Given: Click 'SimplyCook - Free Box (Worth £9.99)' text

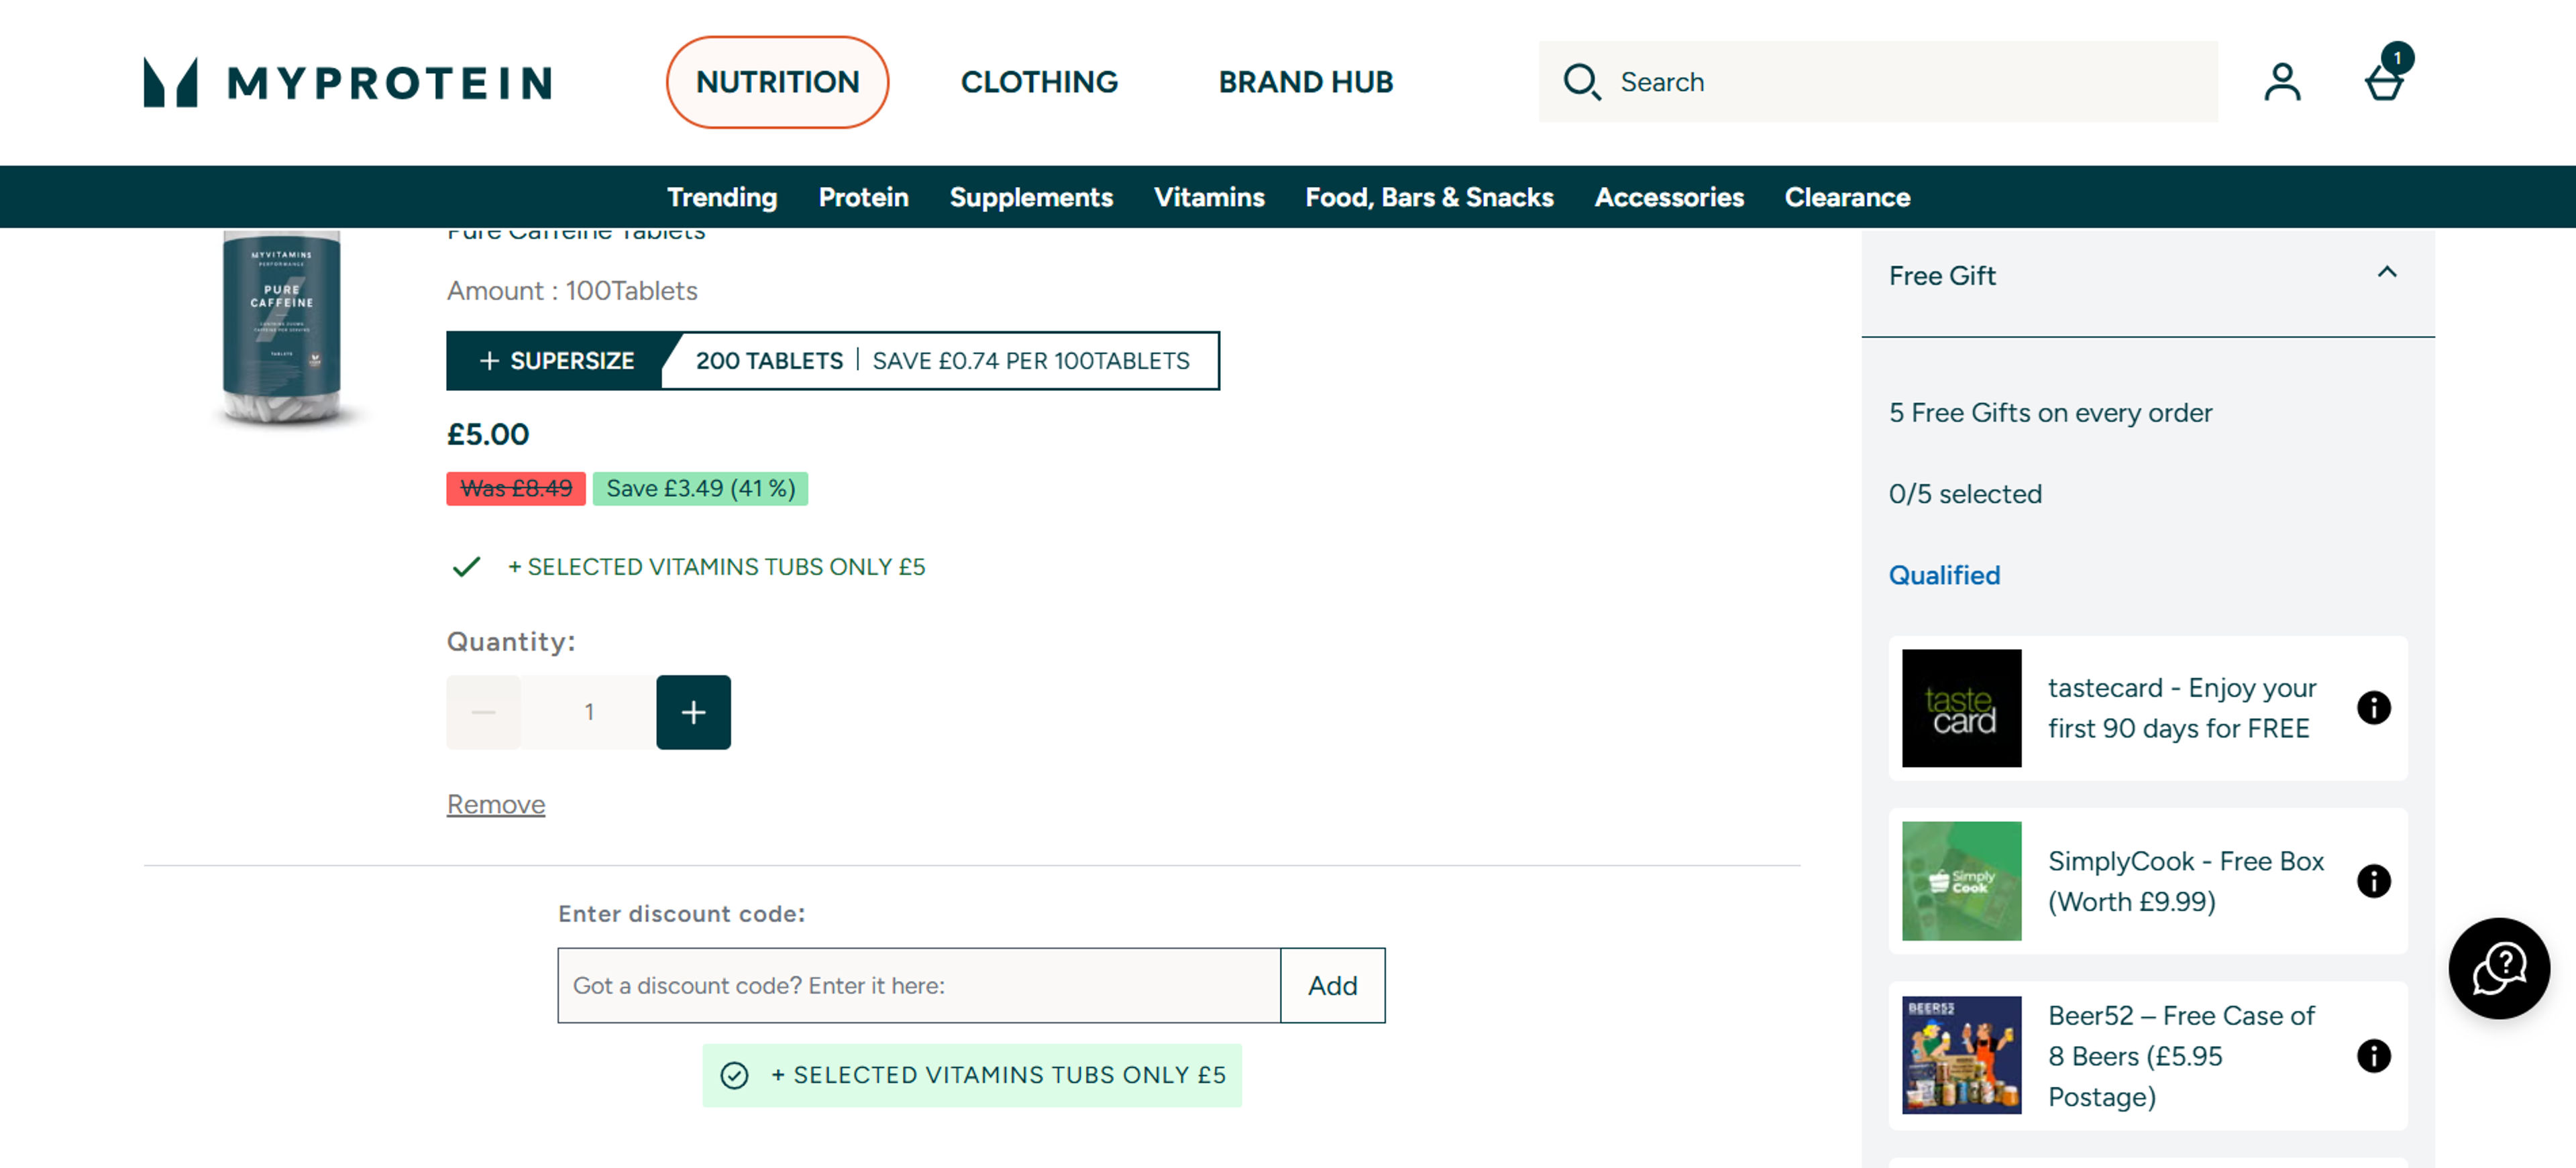Looking at the screenshot, I should tap(2185, 880).
